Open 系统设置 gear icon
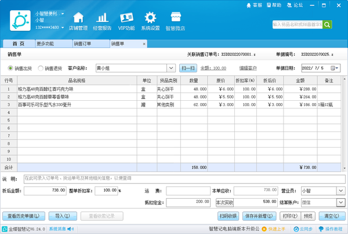This screenshot has height=234, width=348. coord(150,21)
